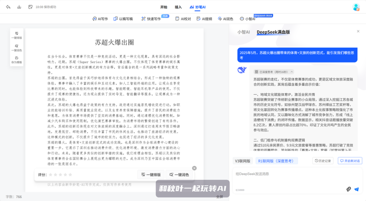Click the 0/10000 character counter
This screenshot has height=201, width=366.
240,190
